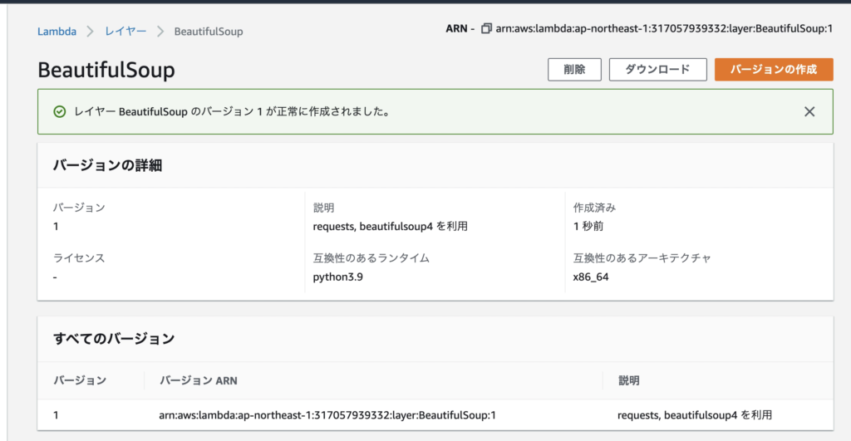851x441 pixels.
Task: Click the バージョンの詳細 section heading
Action: pos(107,165)
